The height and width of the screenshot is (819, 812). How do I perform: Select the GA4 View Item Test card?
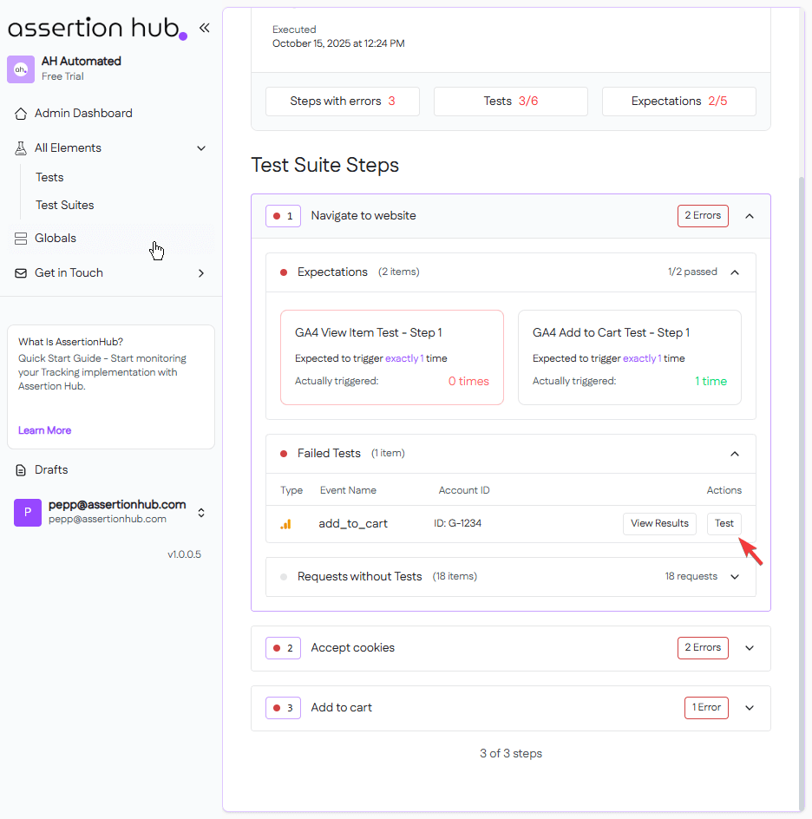[392, 357]
